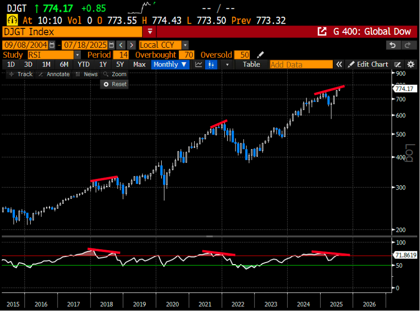The width and height of the screenshot is (420, 311).
Task: Click the Overbought field showing 70
Action: [x=186, y=55]
